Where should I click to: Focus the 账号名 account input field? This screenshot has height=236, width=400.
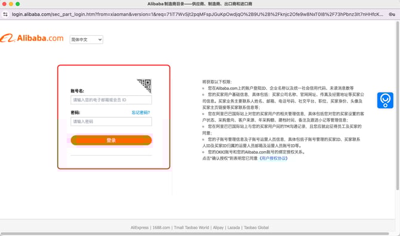point(111,100)
